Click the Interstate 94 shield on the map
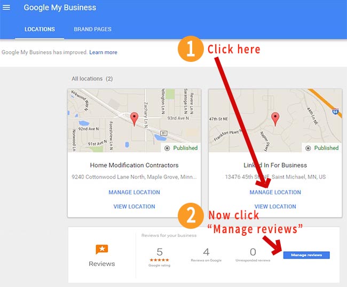The image size is (347, 287). tap(335, 111)
